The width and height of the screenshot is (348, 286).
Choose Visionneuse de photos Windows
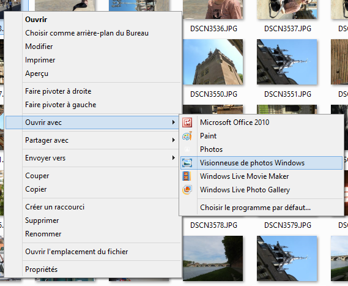point(261,163)
